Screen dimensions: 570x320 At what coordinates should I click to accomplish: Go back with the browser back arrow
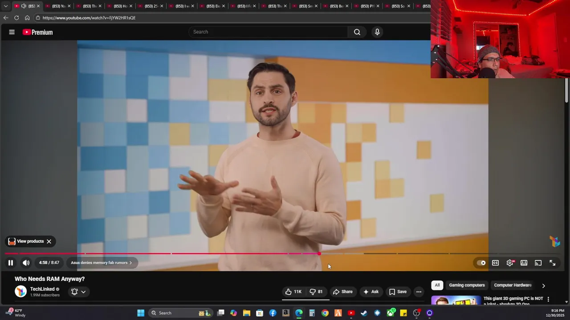tap(5, 18)
